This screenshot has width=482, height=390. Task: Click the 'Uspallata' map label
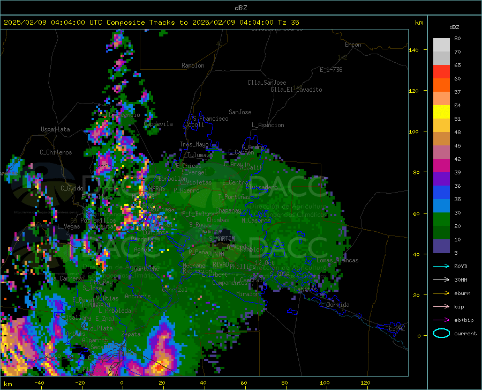(x=55, y=129)
